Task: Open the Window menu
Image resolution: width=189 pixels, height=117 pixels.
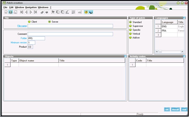Action: pos(19,8)
